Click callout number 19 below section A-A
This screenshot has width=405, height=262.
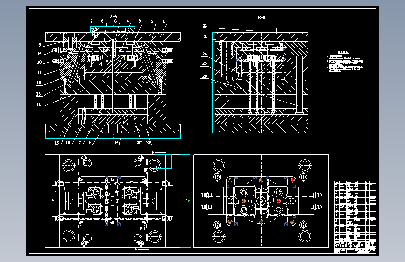click(115, 142)
